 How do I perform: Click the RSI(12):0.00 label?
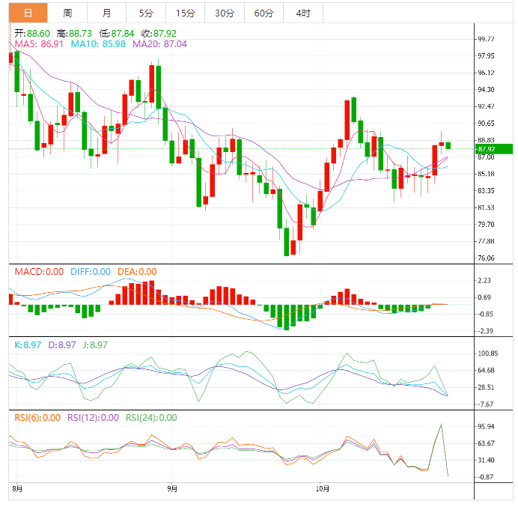(93, 418)
